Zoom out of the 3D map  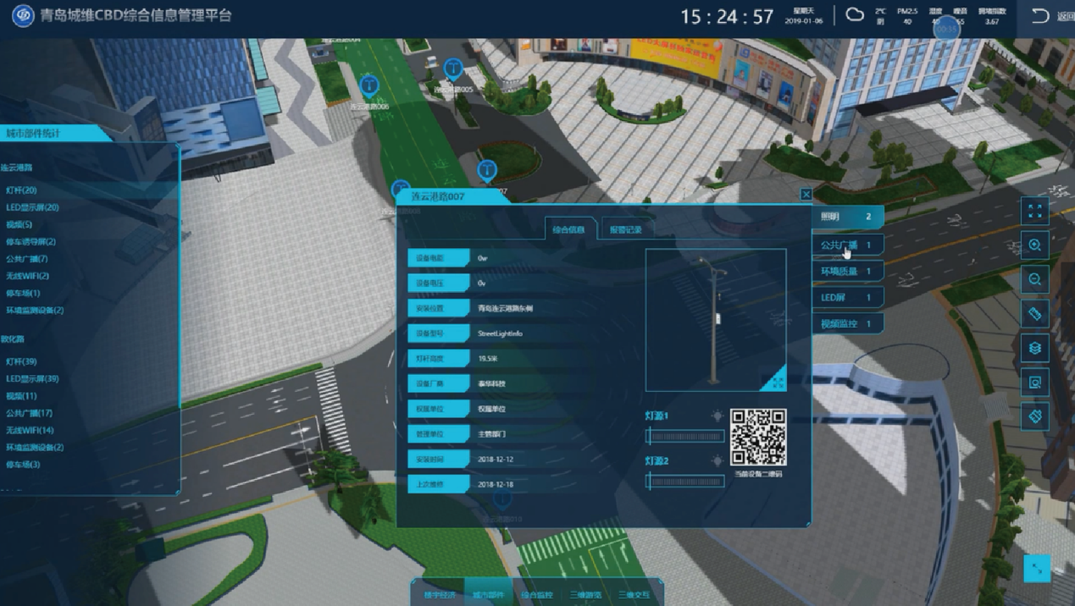click(1034, 280)
